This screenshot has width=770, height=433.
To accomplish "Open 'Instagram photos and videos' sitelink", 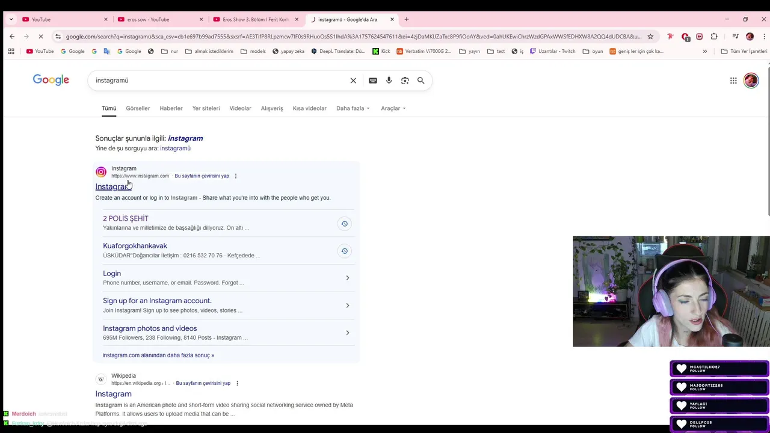I will tap(150, 328).
